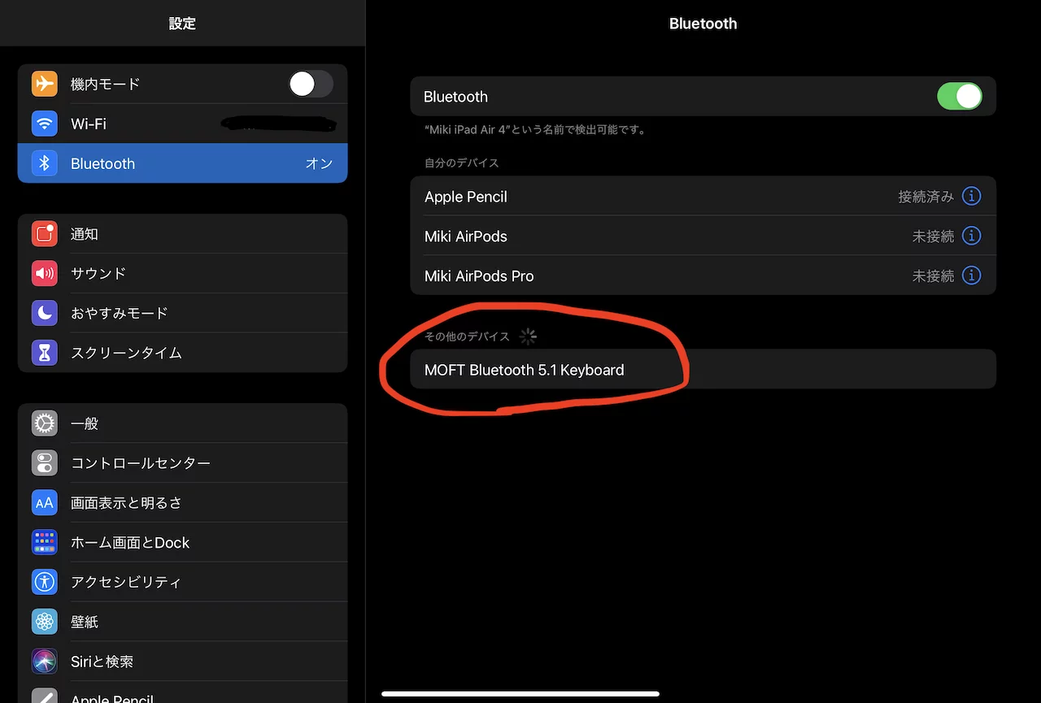Connect to Miki AirPods Pro
Viewport: 1041px width, 703px height.
703,276
